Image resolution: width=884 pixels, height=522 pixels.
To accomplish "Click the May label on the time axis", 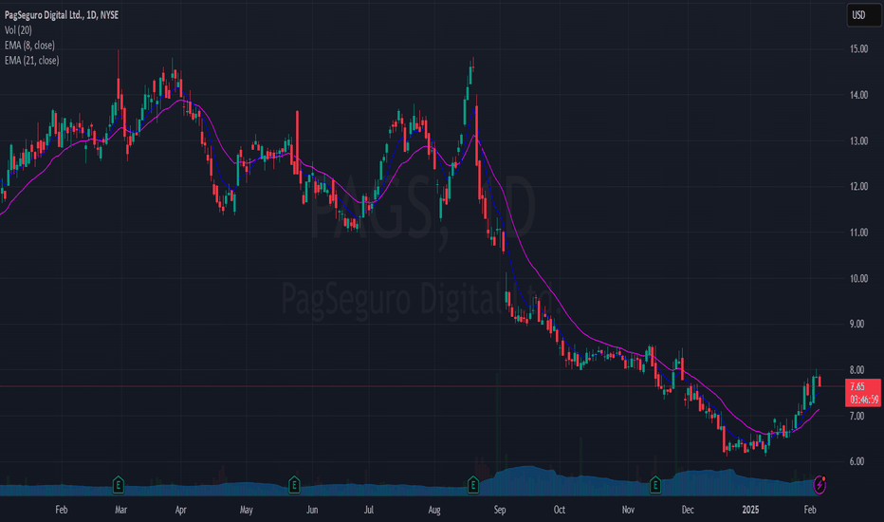I will coord(246,510).
